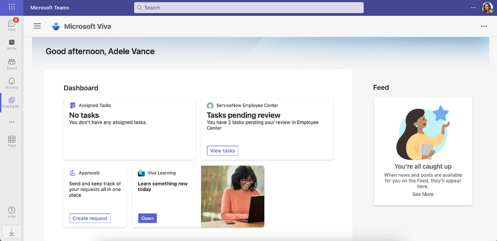Viewport: 497px width, 241px height.
Task: Open Chat in the left rail
Action: 12,25
